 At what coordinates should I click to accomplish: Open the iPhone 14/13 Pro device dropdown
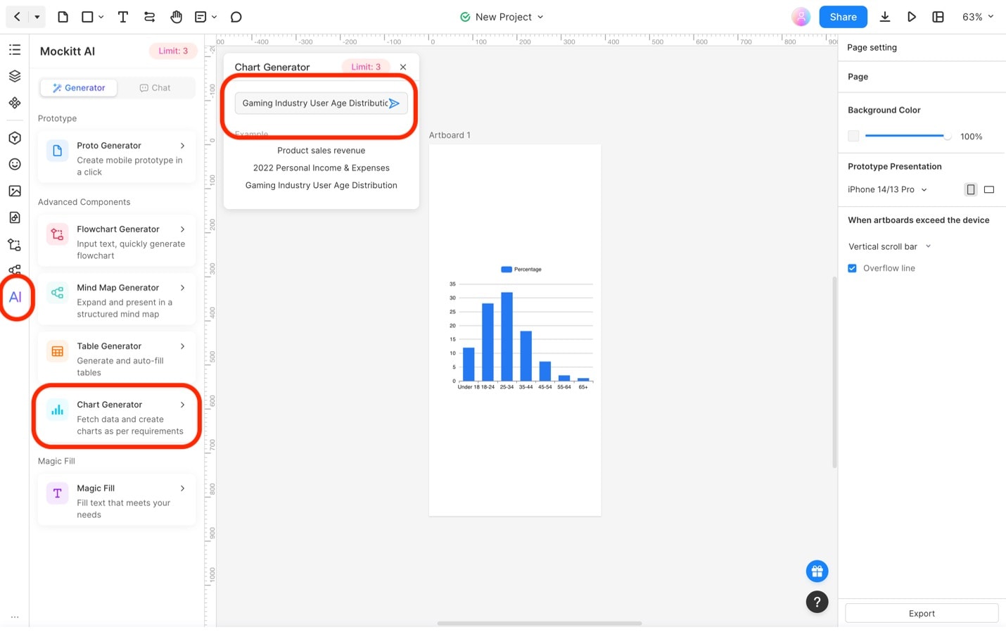pyautogui.click(x=888, y=189)
